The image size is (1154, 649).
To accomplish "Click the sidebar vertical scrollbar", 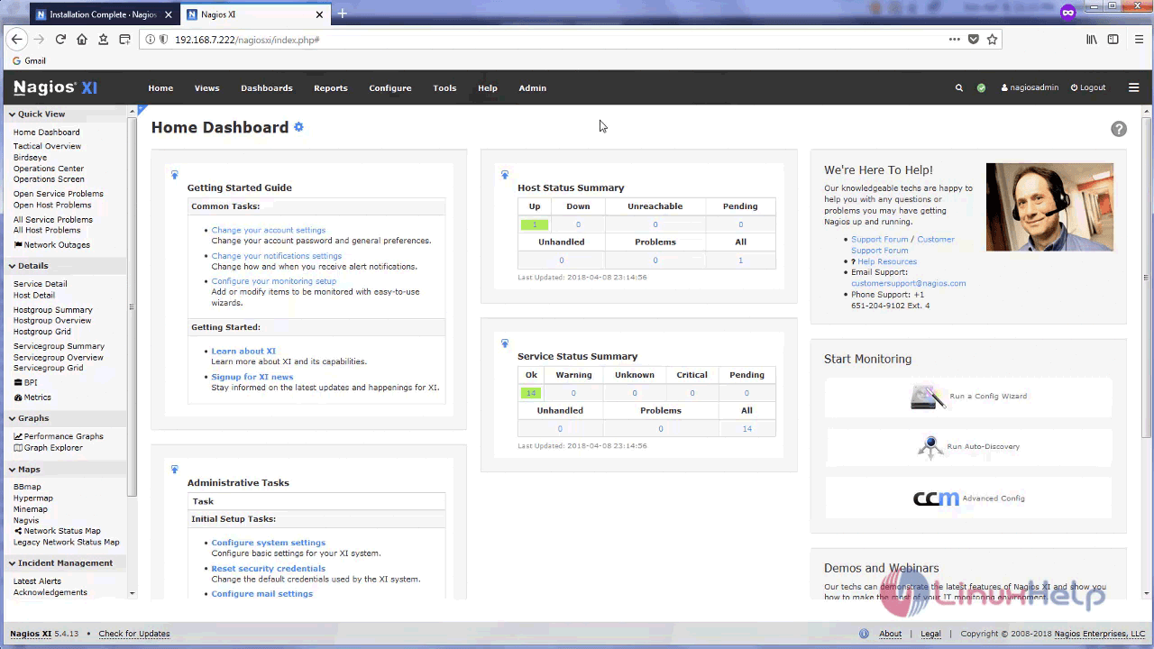I will click(x=133, y=306).
